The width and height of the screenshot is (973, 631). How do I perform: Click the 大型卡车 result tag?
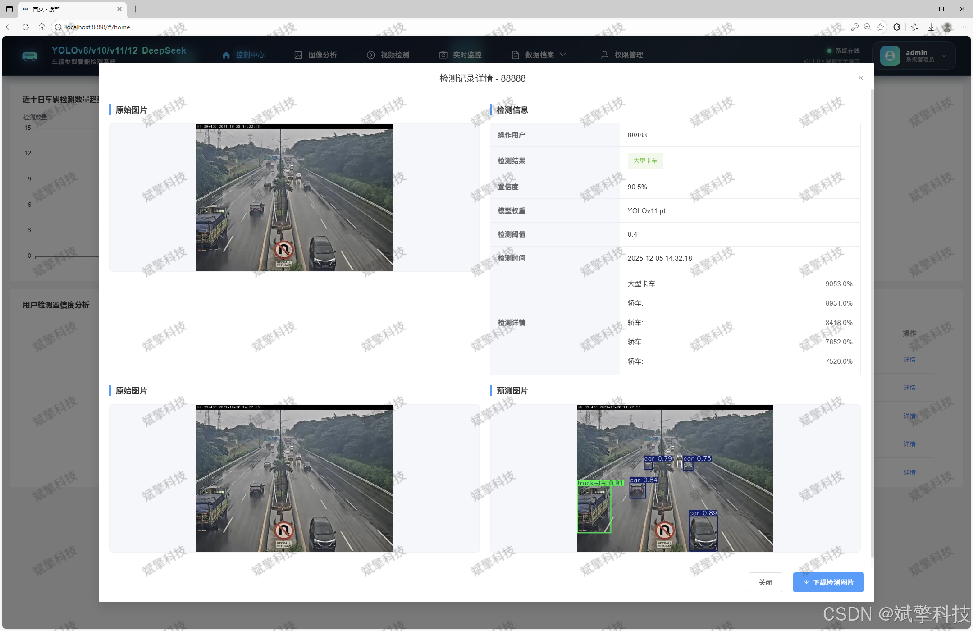coord(645,161)
